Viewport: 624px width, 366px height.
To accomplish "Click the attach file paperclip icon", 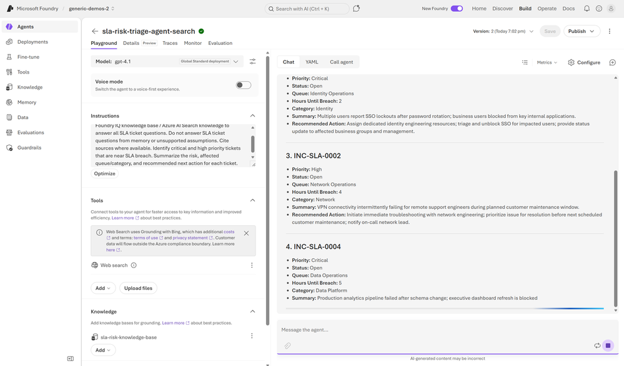I will coord(287,345).
